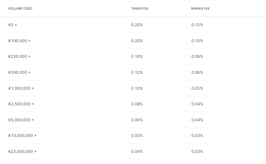266x164 pixels.
Task: Select the €0 + volume tier
Action: 12,25
